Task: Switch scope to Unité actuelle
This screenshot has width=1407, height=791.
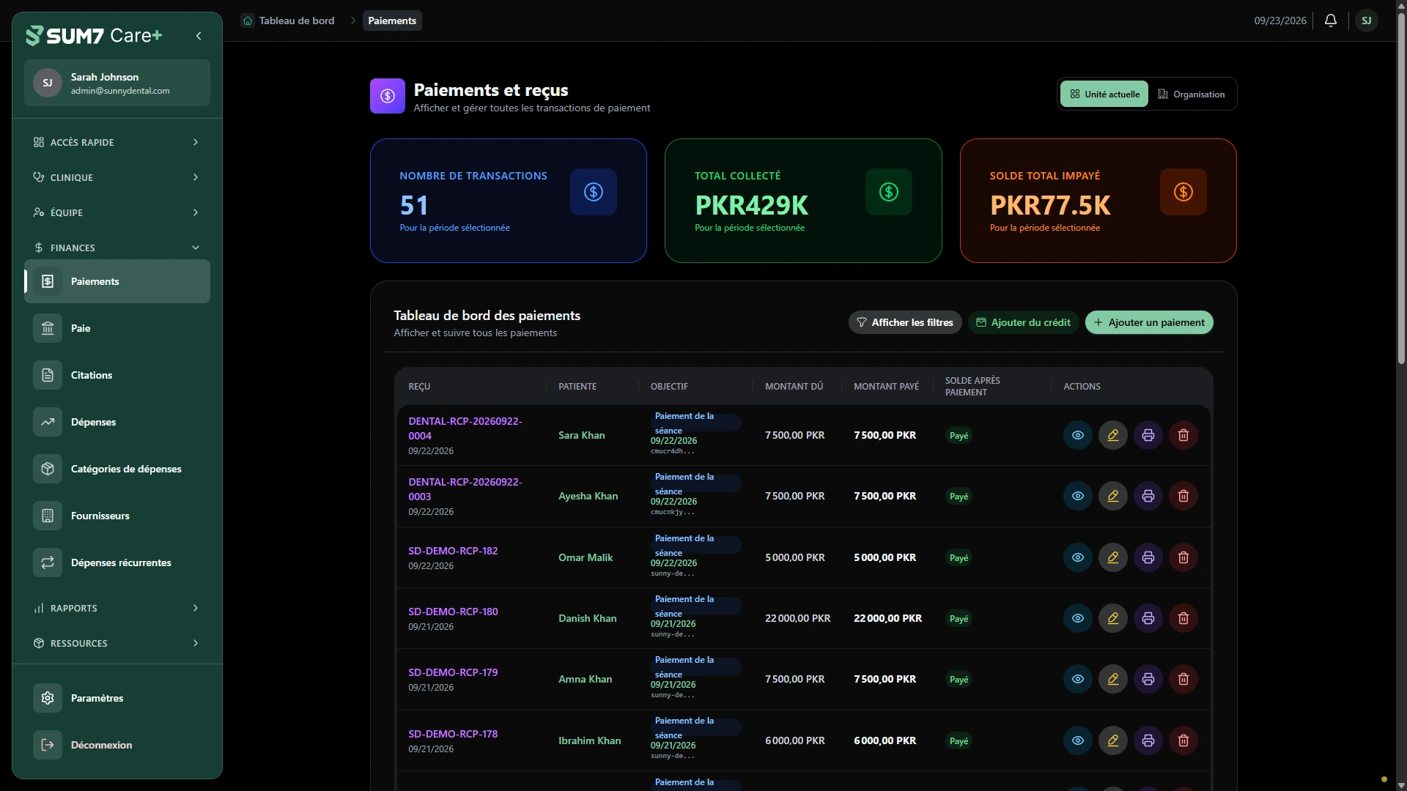Action: (1104, 94)
